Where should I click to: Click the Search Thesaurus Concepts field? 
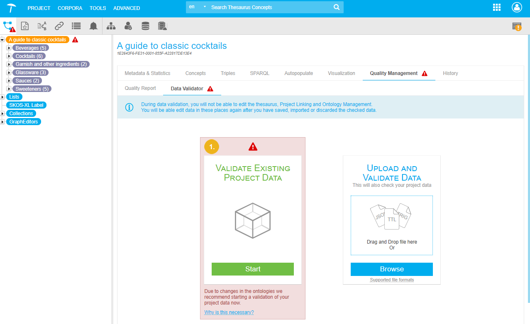270,7
